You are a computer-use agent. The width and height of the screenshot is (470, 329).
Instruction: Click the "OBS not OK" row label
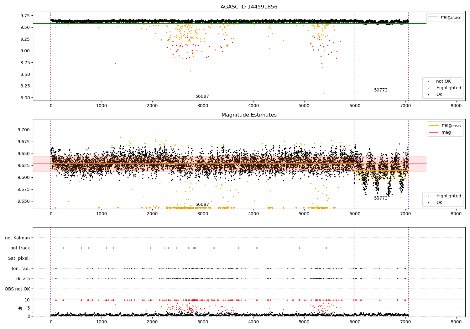18,289
